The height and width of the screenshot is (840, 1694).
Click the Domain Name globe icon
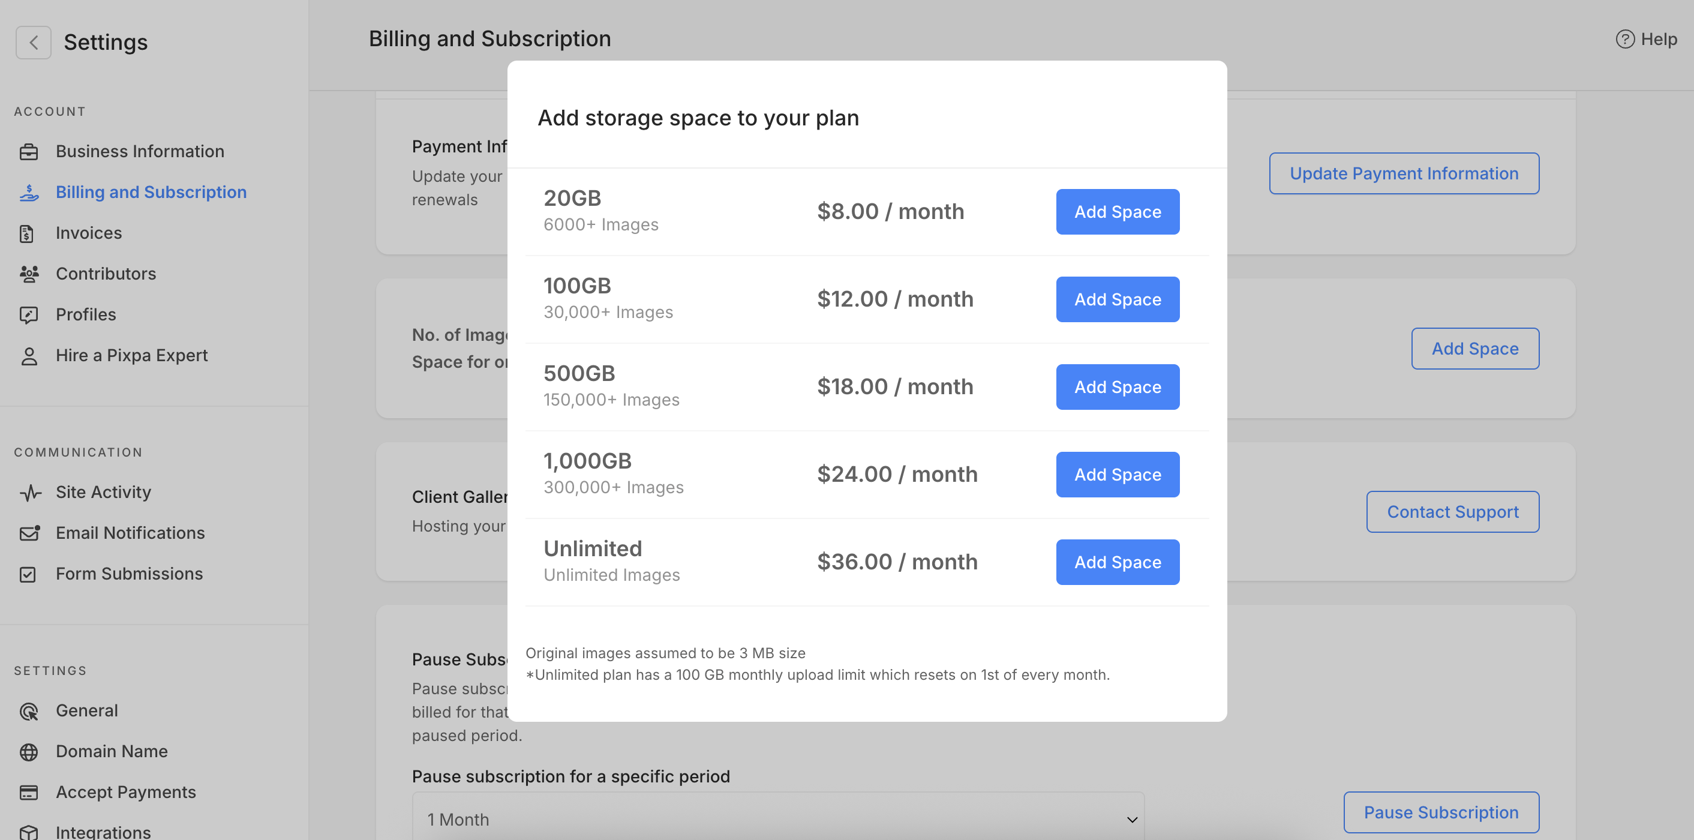click(x=29, y=751)
